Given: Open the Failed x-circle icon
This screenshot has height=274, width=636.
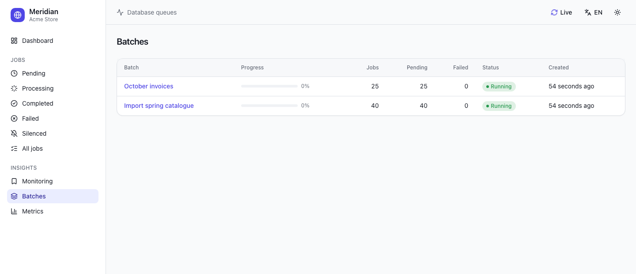Looking at the screenshot, I should click(x=14, y=118).
